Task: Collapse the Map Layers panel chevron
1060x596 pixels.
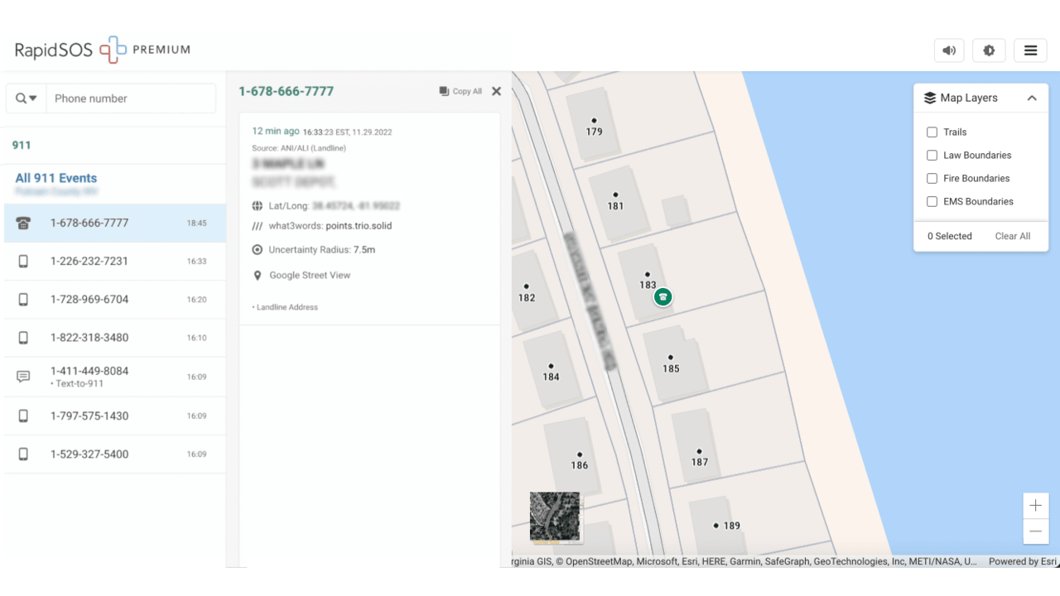Action: coord(1032,98)
